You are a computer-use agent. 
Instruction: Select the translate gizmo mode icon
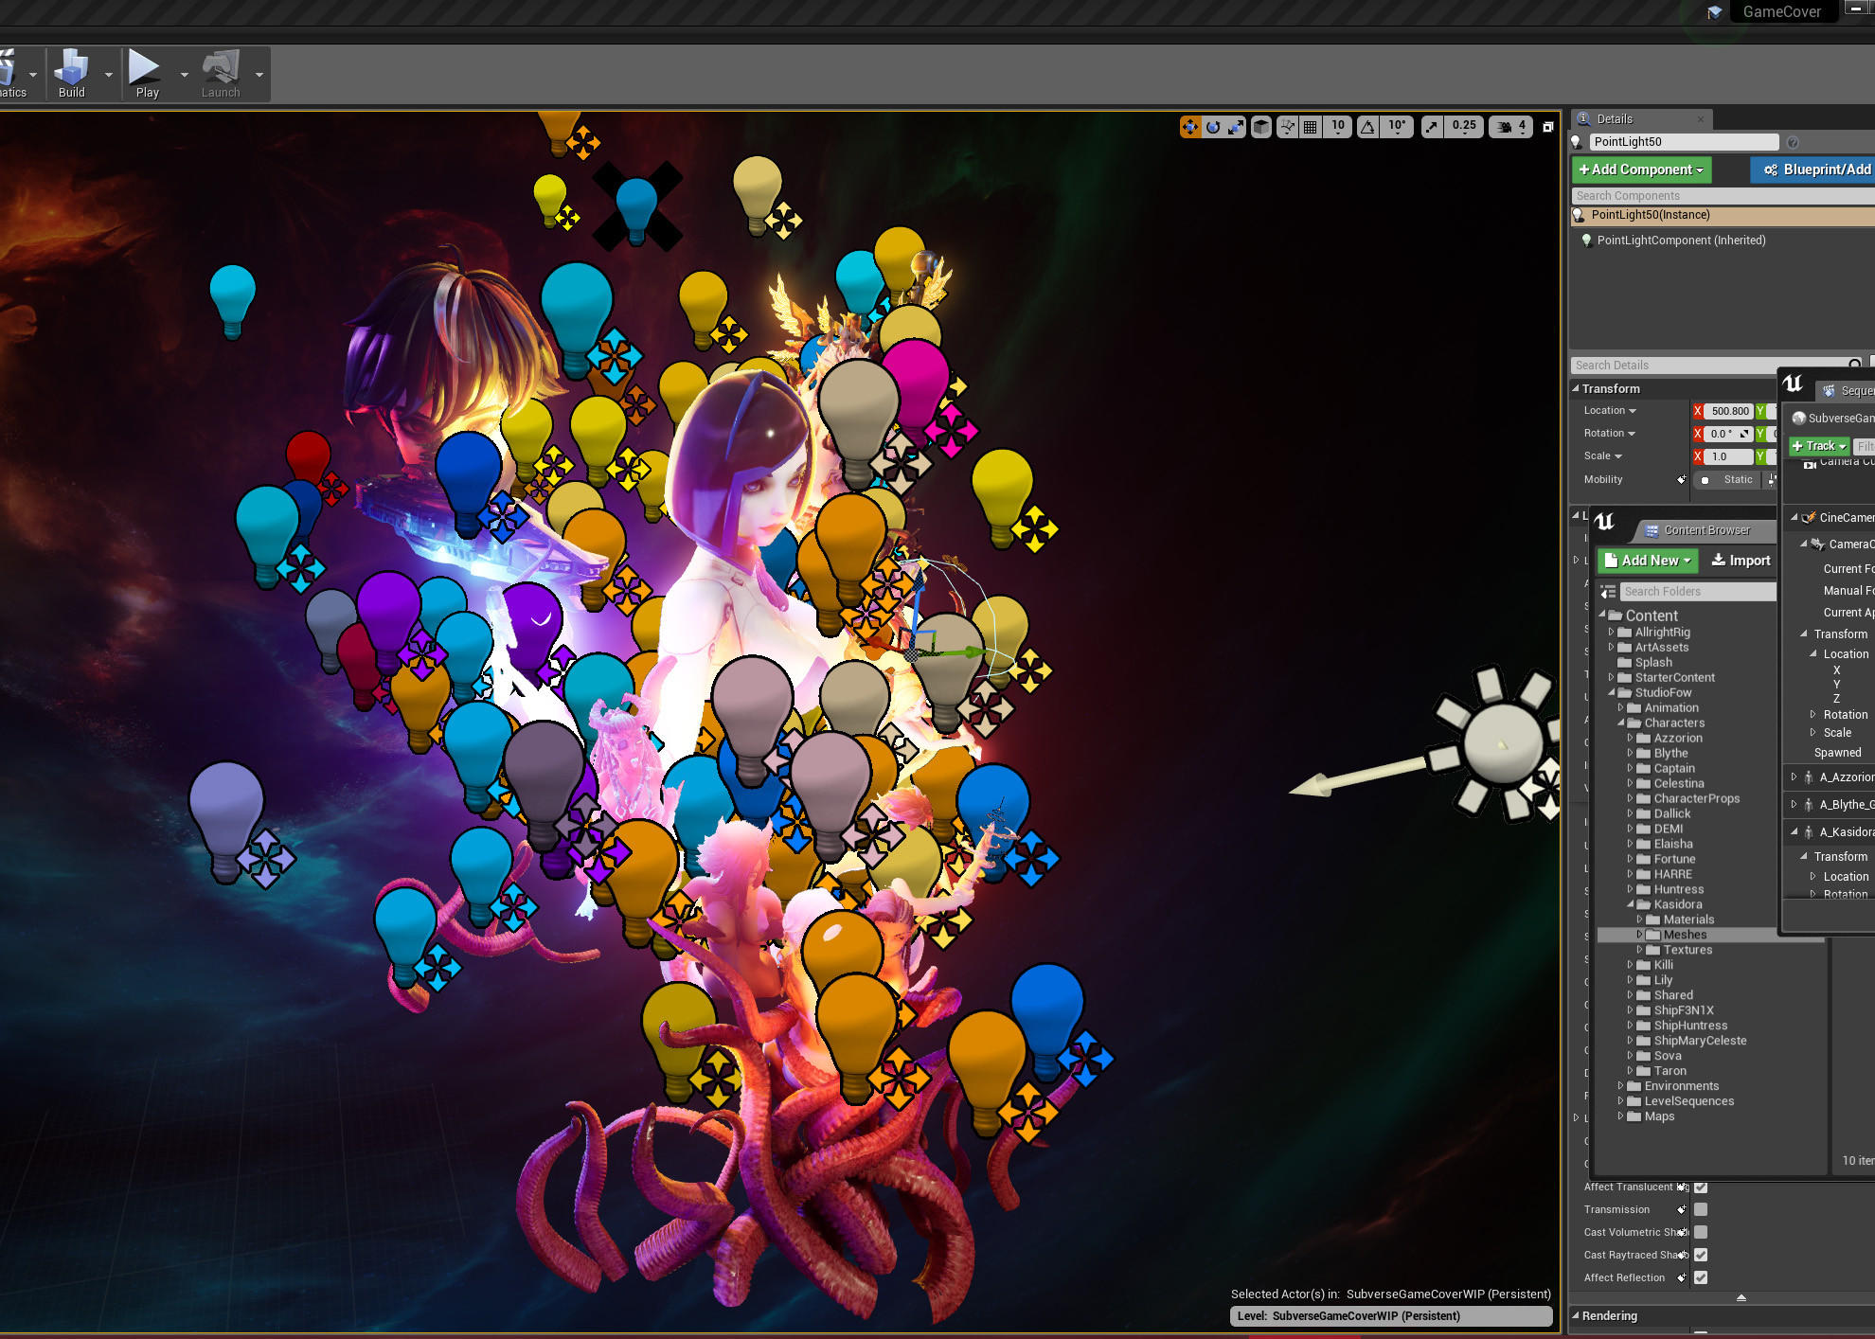click(1189, 127)
